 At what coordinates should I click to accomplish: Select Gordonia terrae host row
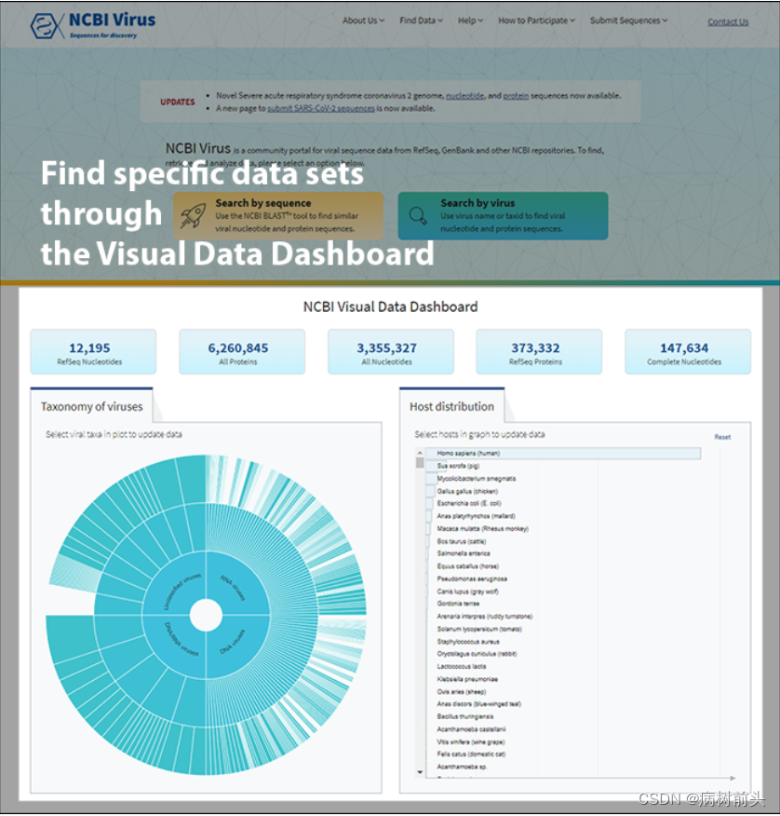(458, 604)
